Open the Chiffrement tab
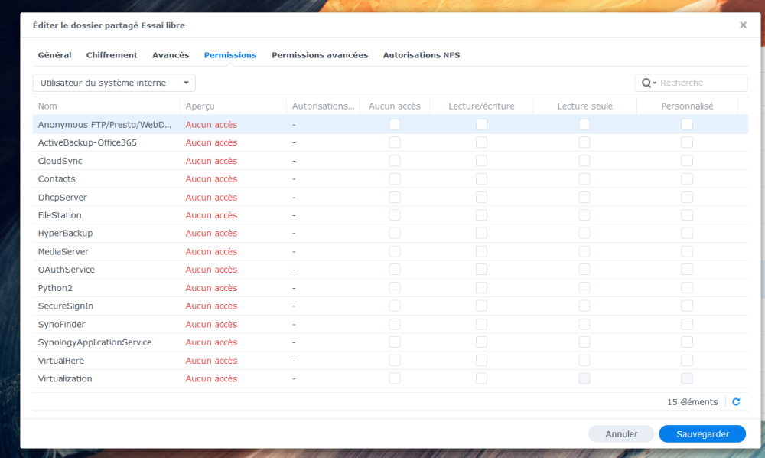Screen dimensions: 765x458 tap(112, 55)
